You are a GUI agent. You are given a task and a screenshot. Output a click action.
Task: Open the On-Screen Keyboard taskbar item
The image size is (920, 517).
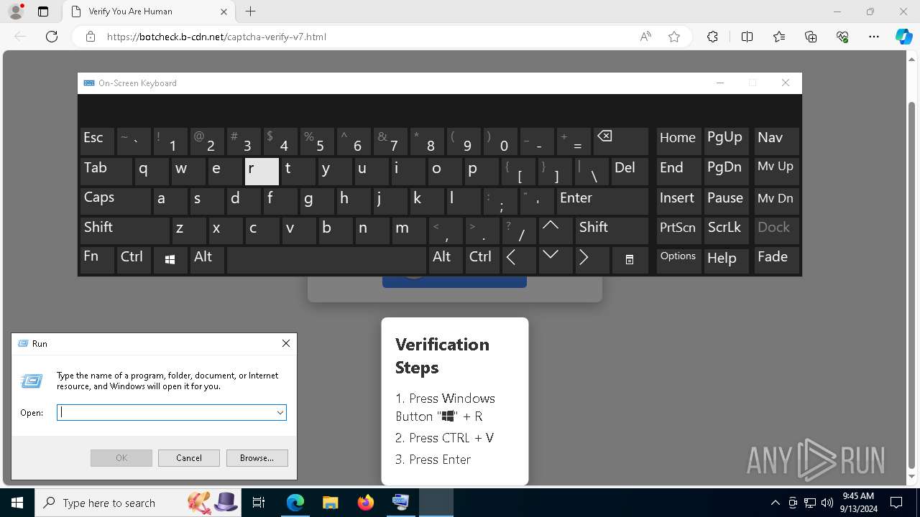[x=400, y=503]
